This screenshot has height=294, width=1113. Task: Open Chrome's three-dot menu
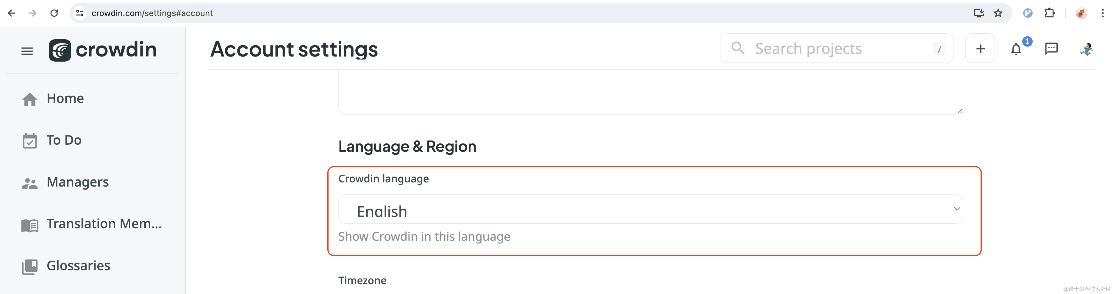point(1103,13)
